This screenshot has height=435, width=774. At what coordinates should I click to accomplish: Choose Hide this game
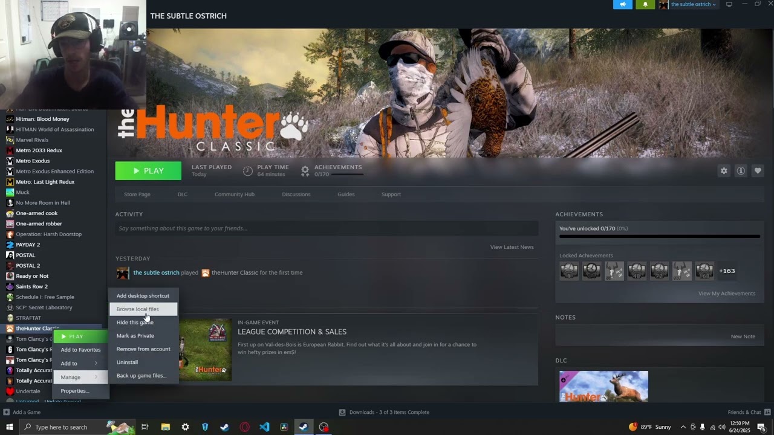pyautogui.click(x=143, y=323)
